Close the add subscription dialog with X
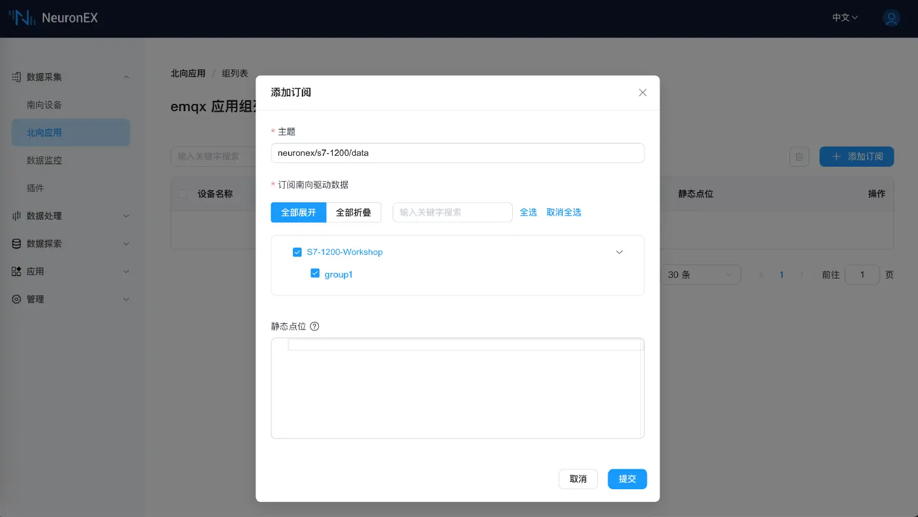This screenshot has width=918, height=517. point(643,92)
